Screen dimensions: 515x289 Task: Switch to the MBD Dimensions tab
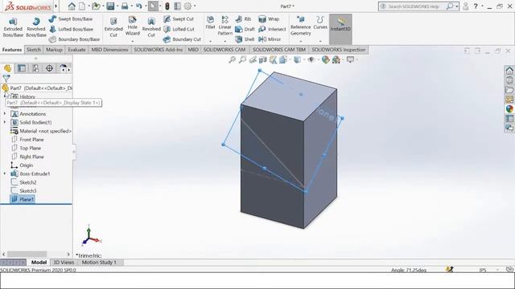109,50
